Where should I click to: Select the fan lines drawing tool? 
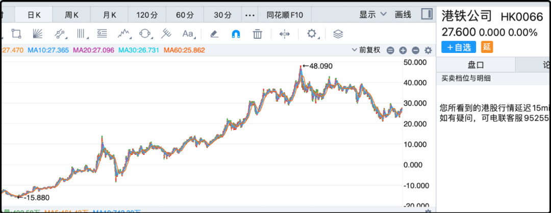coord(38,34)
